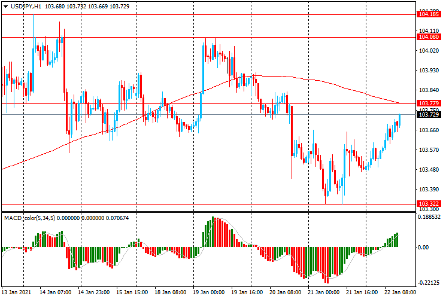443x299 pixels.
Task: Click the 15 Jan 15:00 time label
Action: [132, 292]
